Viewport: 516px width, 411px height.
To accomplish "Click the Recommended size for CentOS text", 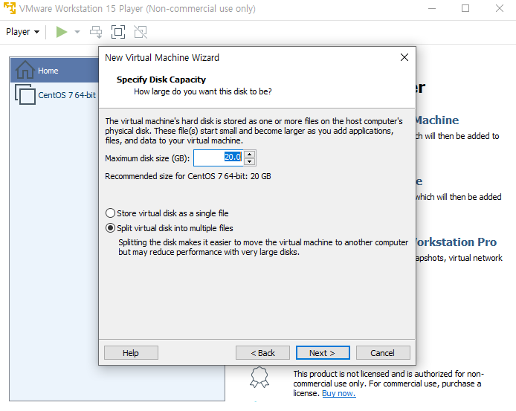I will pos(188,176).
